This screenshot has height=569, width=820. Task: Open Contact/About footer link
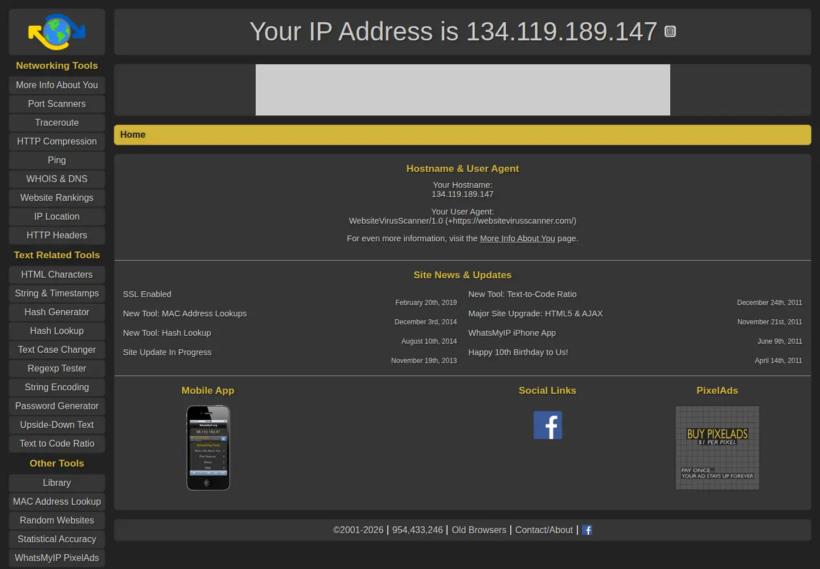coord(544,530)
